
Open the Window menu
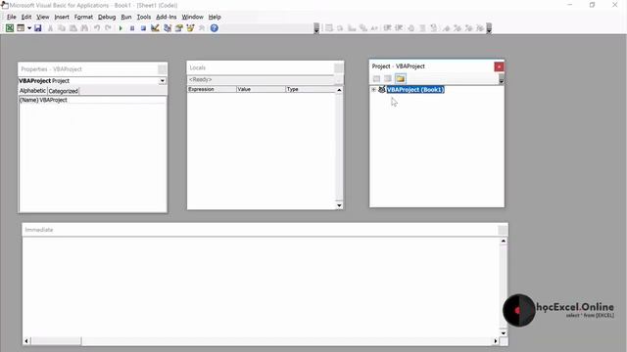click(192, 17)
